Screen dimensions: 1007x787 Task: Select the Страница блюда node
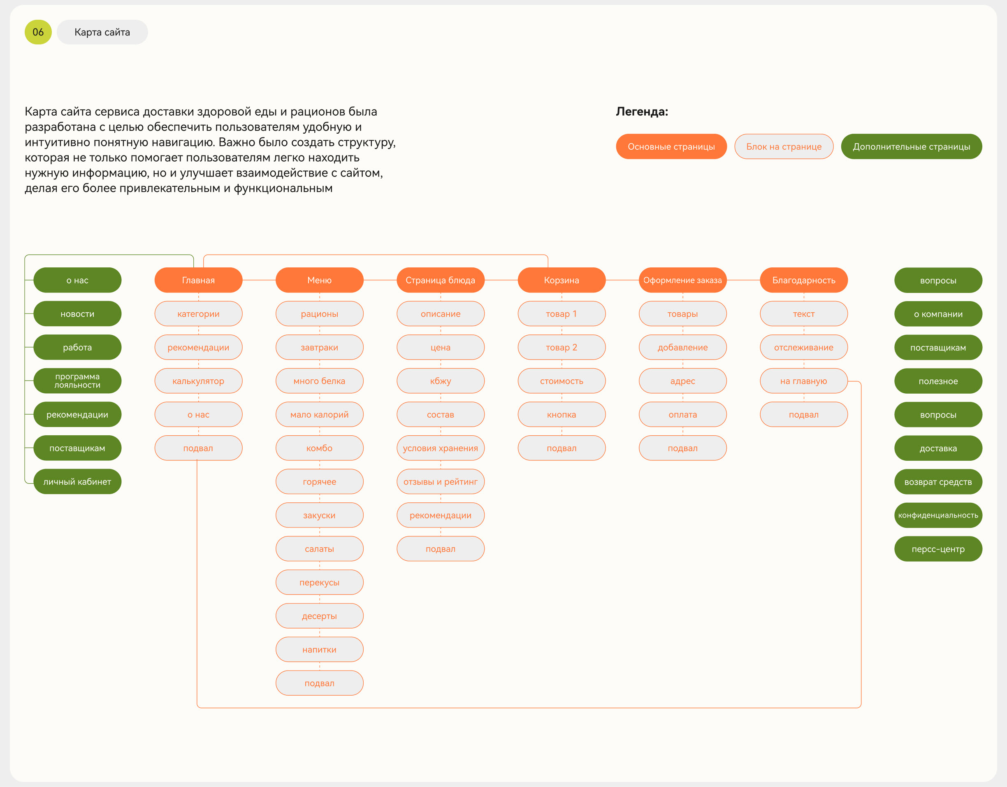(440, 280)
